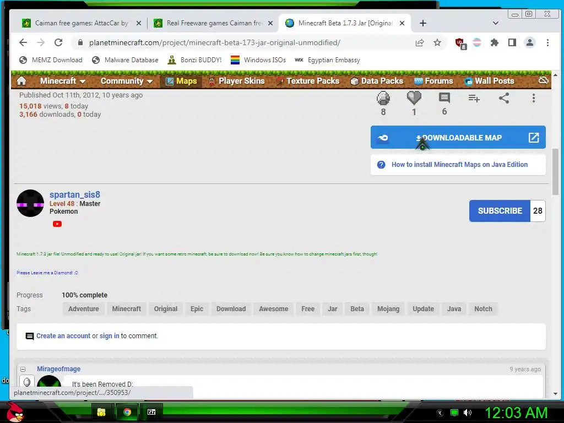Go back using the browser back arrow
Viewport: 564px width, 423px height.
point(23,42)
